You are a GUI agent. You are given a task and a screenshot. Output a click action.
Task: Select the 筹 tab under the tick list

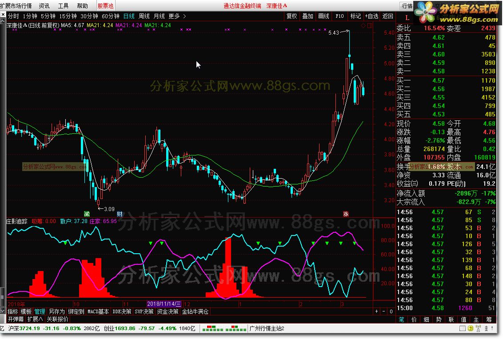click(x=489, y=319)
